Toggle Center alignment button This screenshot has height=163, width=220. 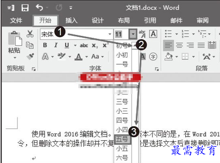(179, 45)
